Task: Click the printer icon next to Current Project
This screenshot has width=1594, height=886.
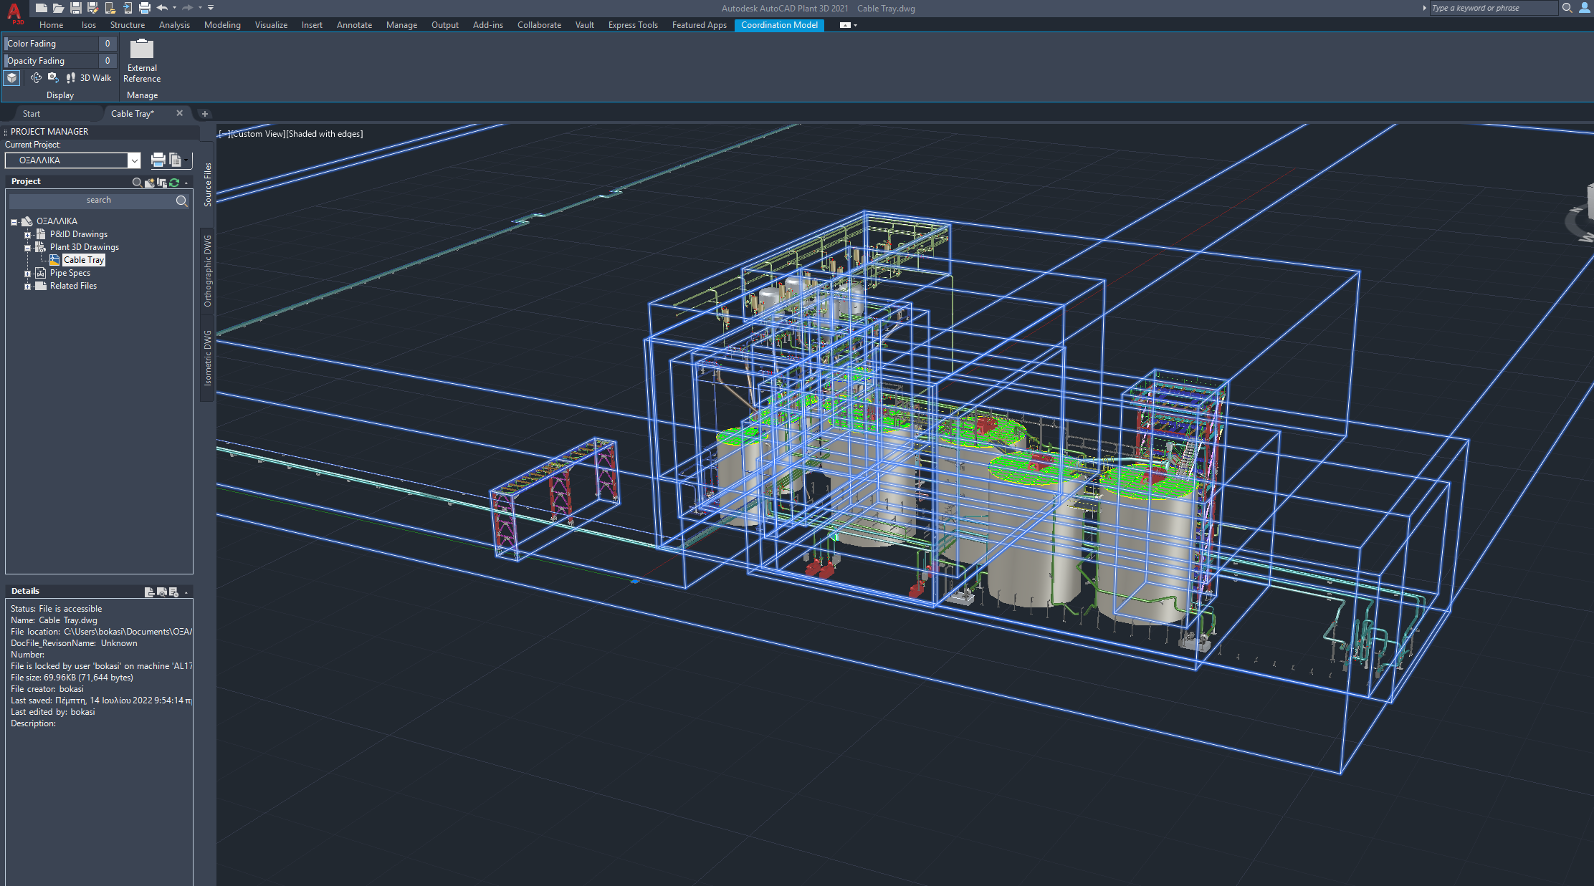Action: (x=158, y=160)
